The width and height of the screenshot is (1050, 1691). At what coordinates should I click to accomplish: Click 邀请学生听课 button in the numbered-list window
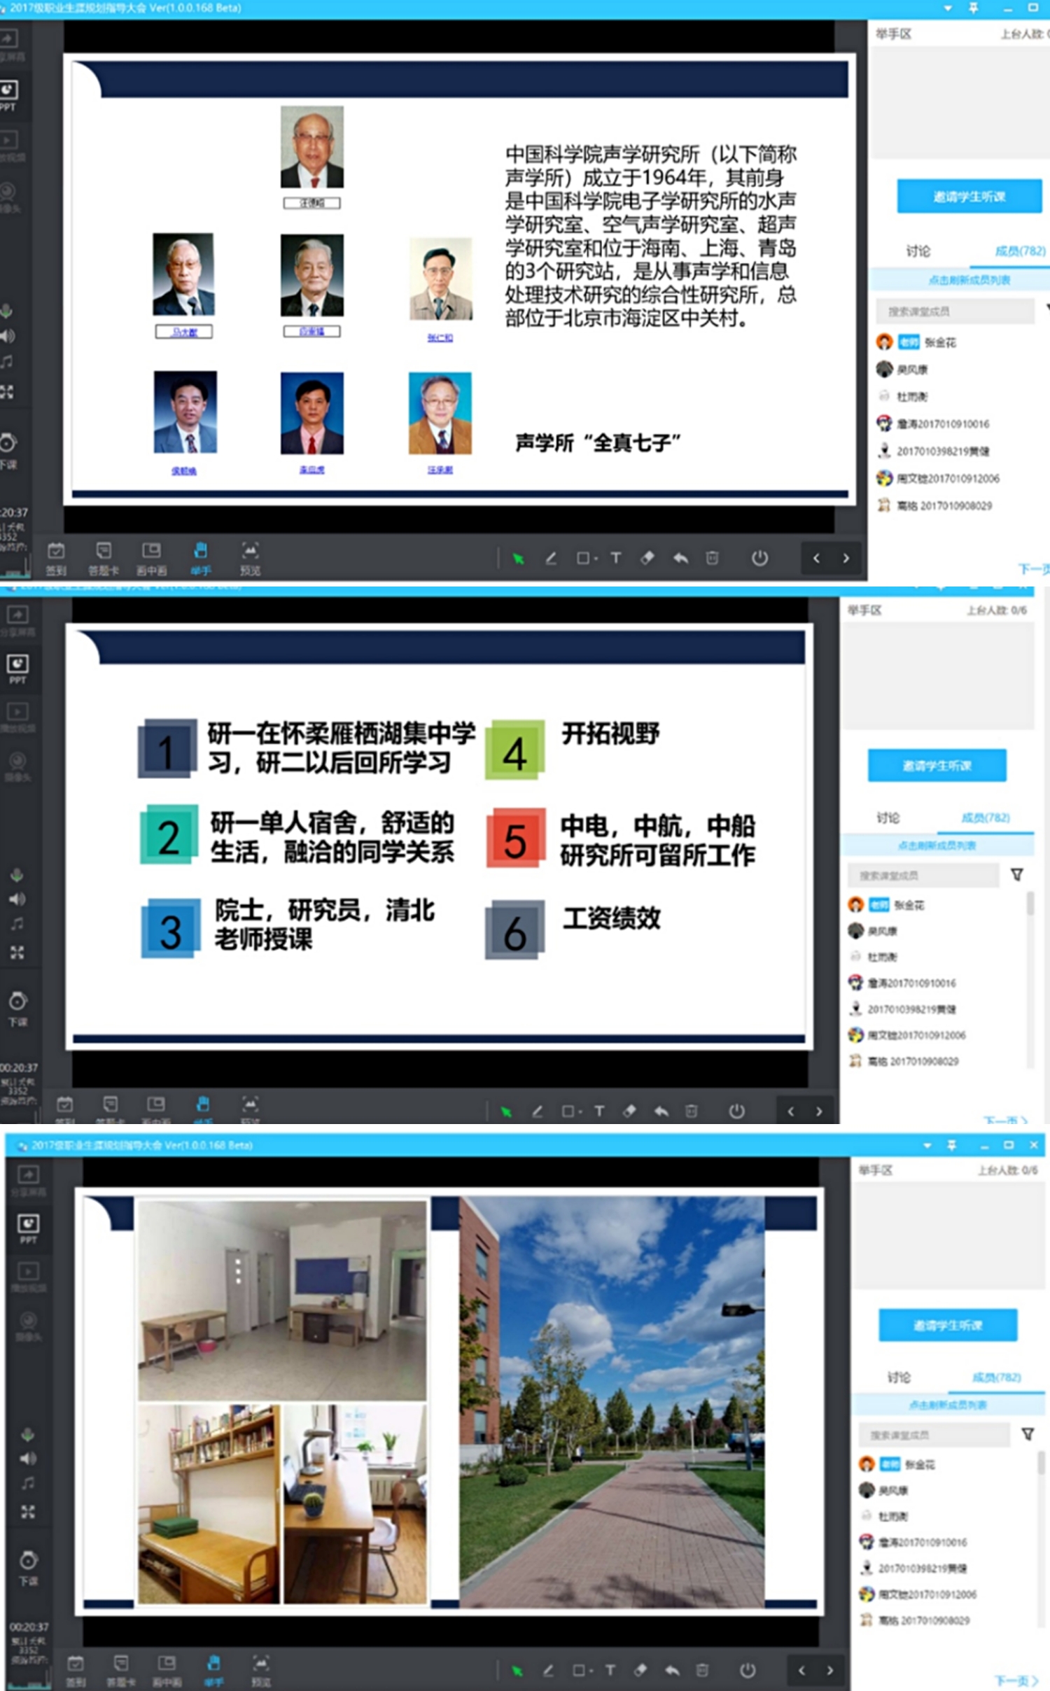pos(937,766)
